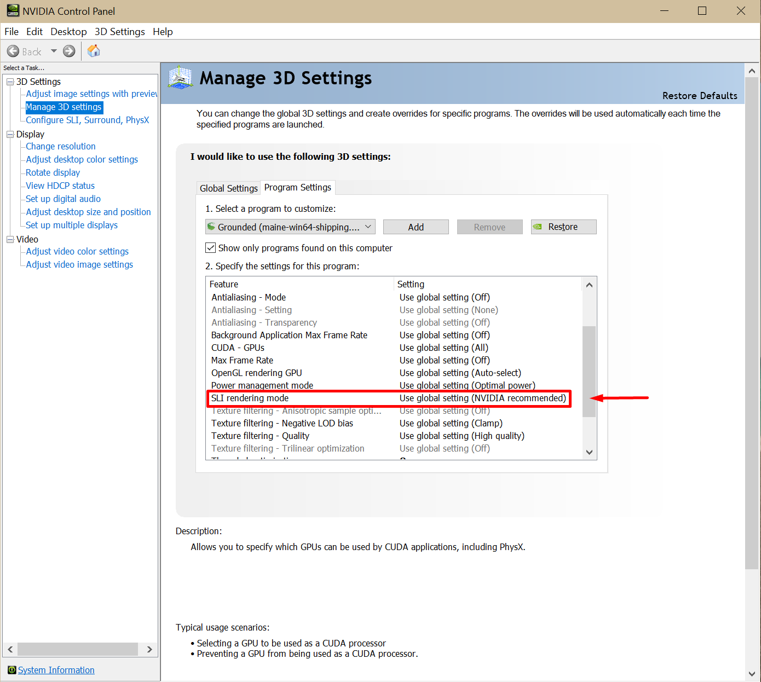
Task: Select 'Background Application Max Frame Rate' row
Action: click(x=394, y=335)
